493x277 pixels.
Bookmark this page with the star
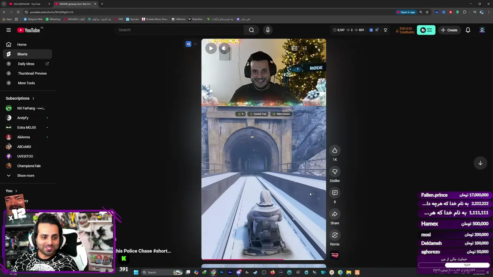(x=427, y=12)
